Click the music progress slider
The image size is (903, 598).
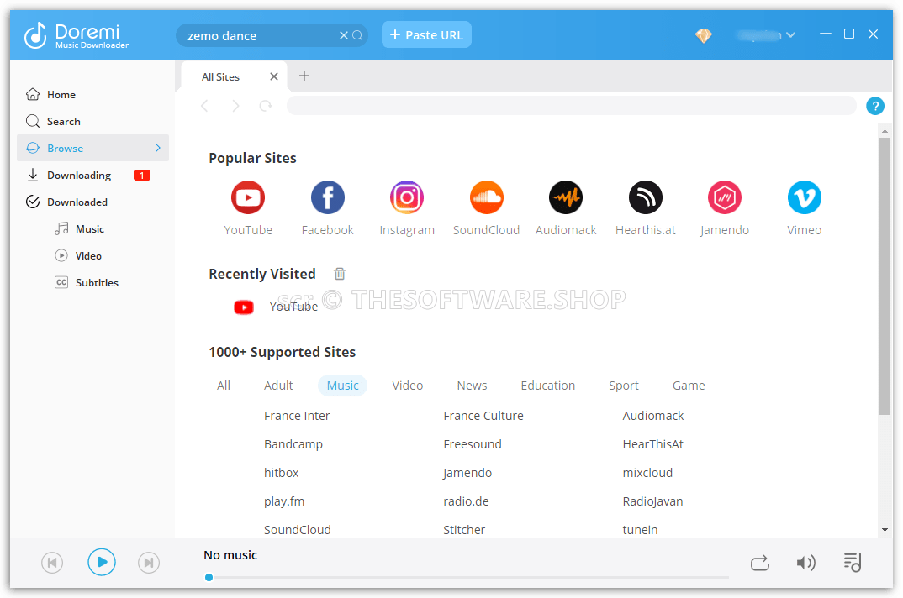(468, 577)
